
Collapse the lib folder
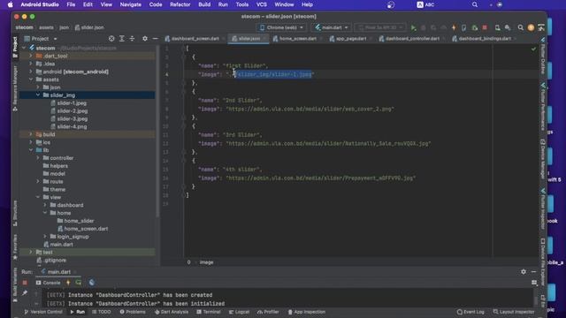(x=31, y=150)
